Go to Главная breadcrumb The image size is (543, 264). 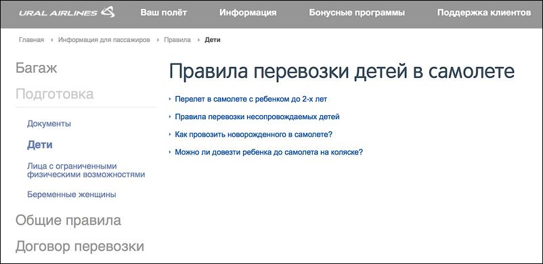(32, 40)
